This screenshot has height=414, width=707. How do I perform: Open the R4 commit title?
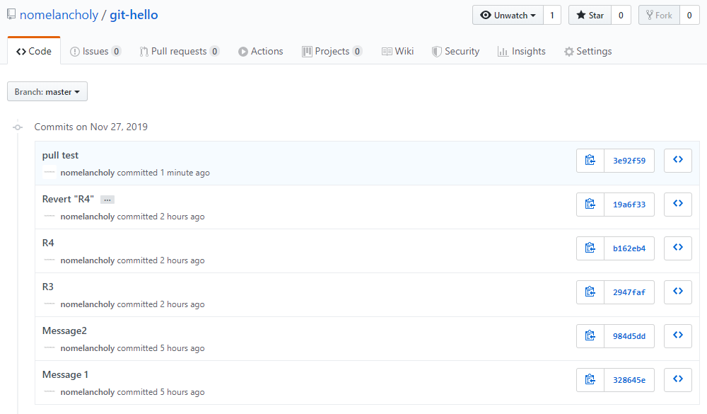click(48, 243)
